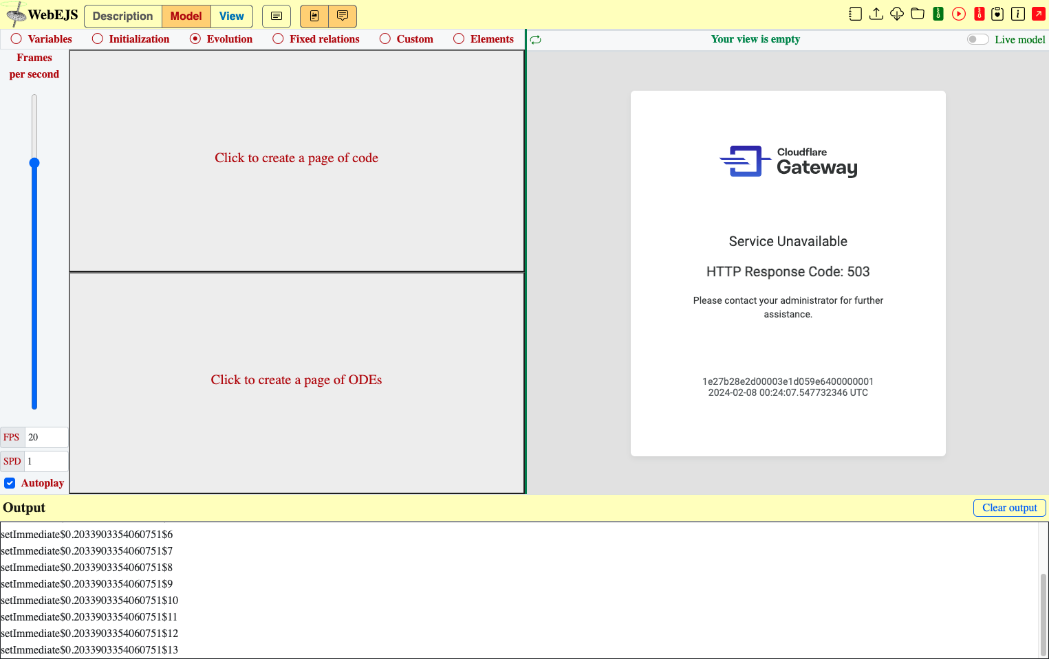
Task: Run the simulation with red play icon
Action: pos(959,14)
